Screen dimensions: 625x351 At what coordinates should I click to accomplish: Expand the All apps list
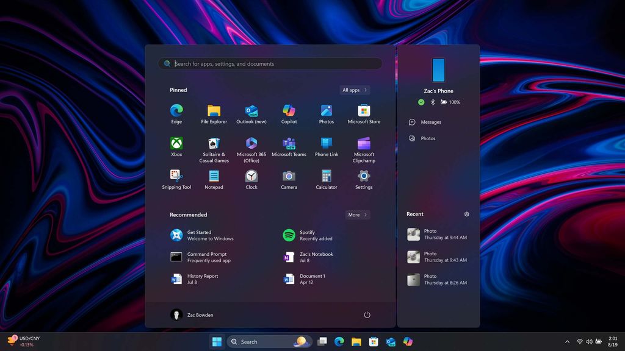click(354, 90)
